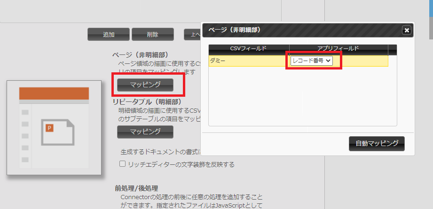The image size is (433, 209).
Task: Open マッピング for ページ（非明細部）
Action: (x=145, y=85)
